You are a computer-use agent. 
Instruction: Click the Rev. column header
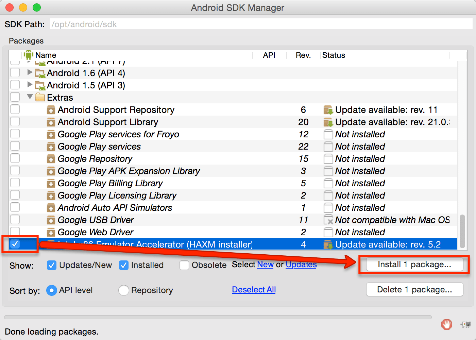point(303,55)
